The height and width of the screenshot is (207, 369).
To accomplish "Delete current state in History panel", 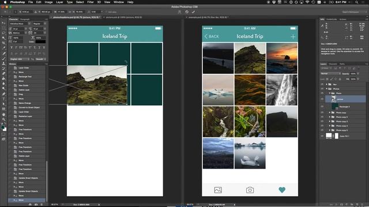I will pos(42,205).
